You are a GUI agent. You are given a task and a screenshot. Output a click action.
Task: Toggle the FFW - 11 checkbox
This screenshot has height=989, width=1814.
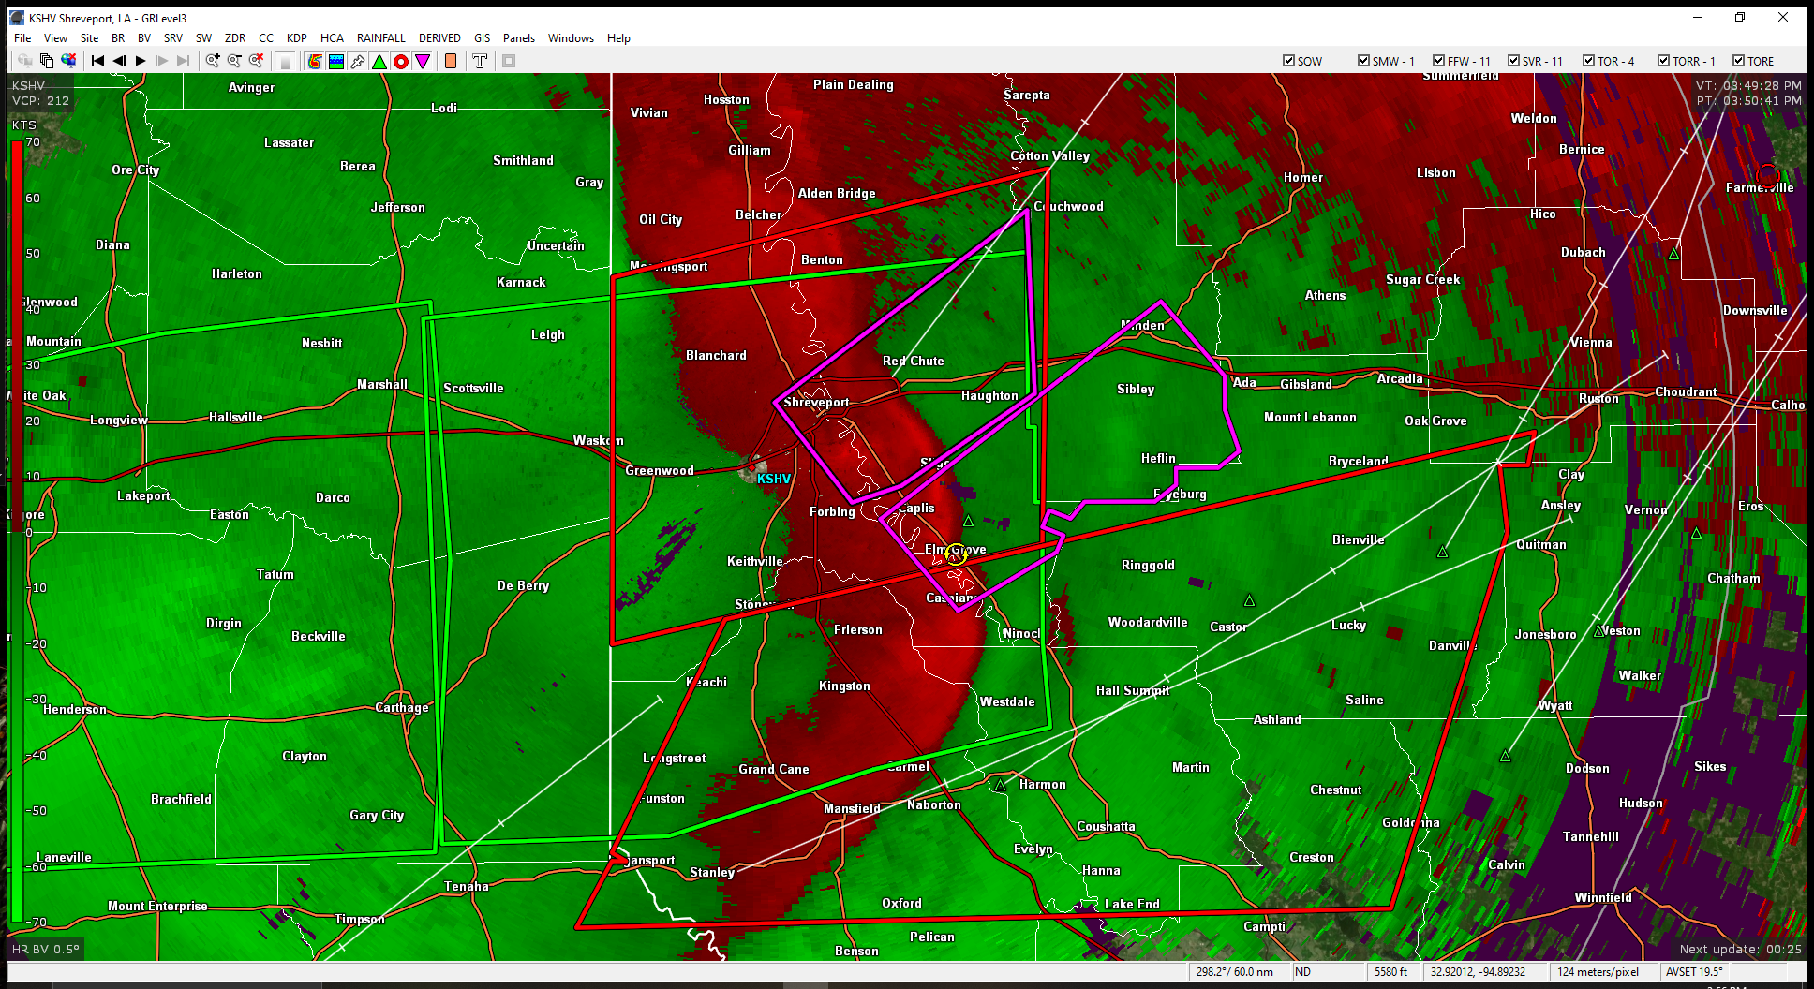(x=1438, y=61)
